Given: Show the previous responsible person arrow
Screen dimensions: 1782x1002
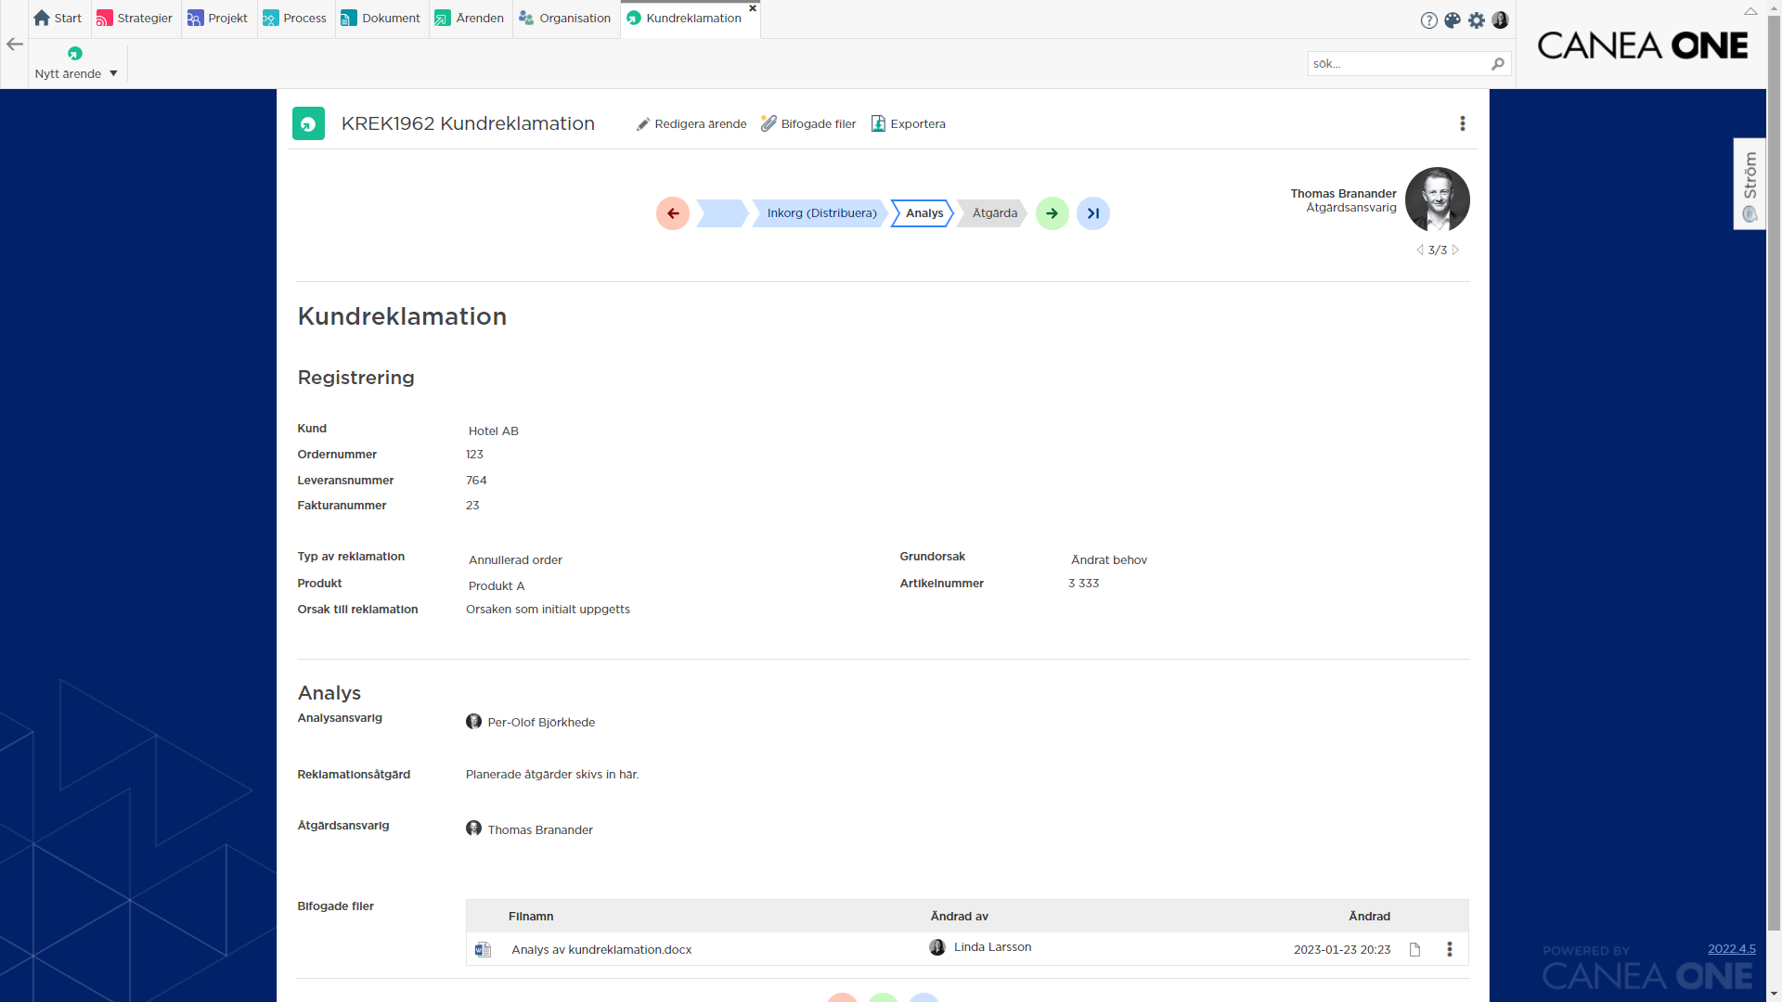Looking at the screenshot, I should pyautogui.click(x=1419, y=250).
